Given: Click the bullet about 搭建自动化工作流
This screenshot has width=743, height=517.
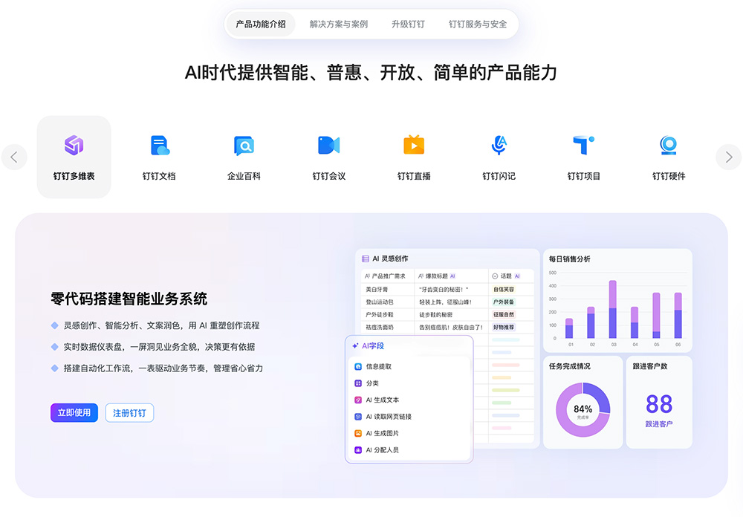Looking at the screenshot, I should 163,368.
